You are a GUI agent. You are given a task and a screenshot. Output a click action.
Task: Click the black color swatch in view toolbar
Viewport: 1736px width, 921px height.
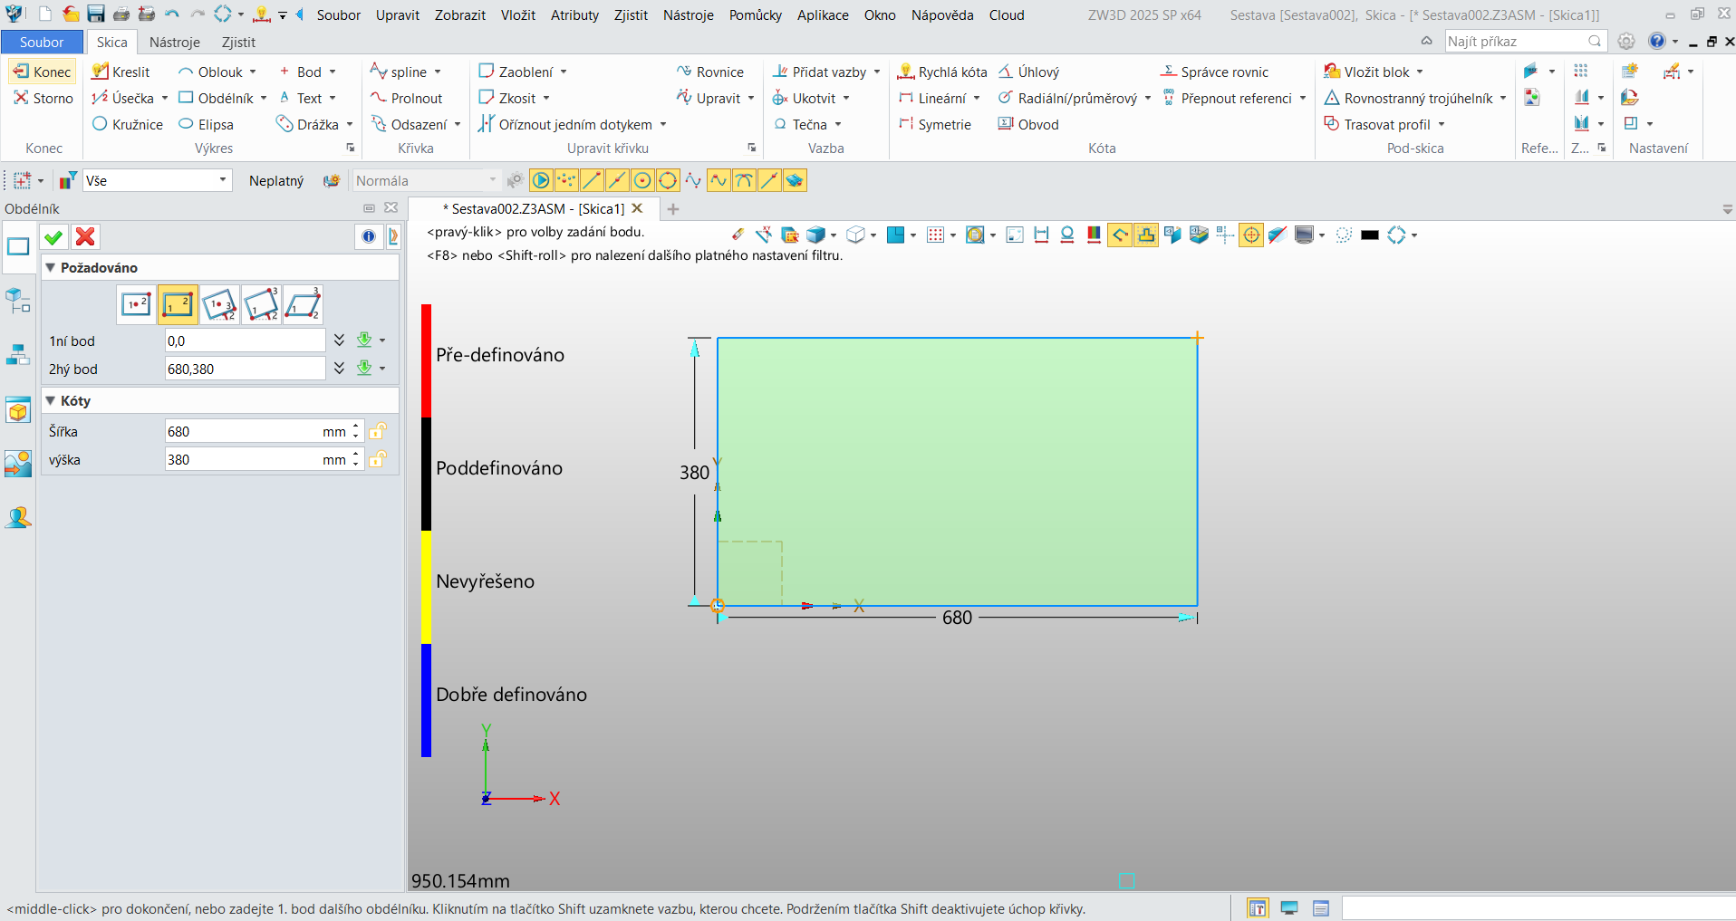point(1370,235)
